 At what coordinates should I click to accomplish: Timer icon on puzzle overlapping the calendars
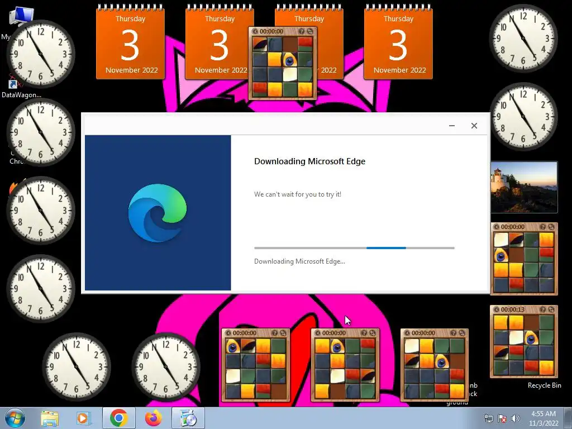click(255, 31)
